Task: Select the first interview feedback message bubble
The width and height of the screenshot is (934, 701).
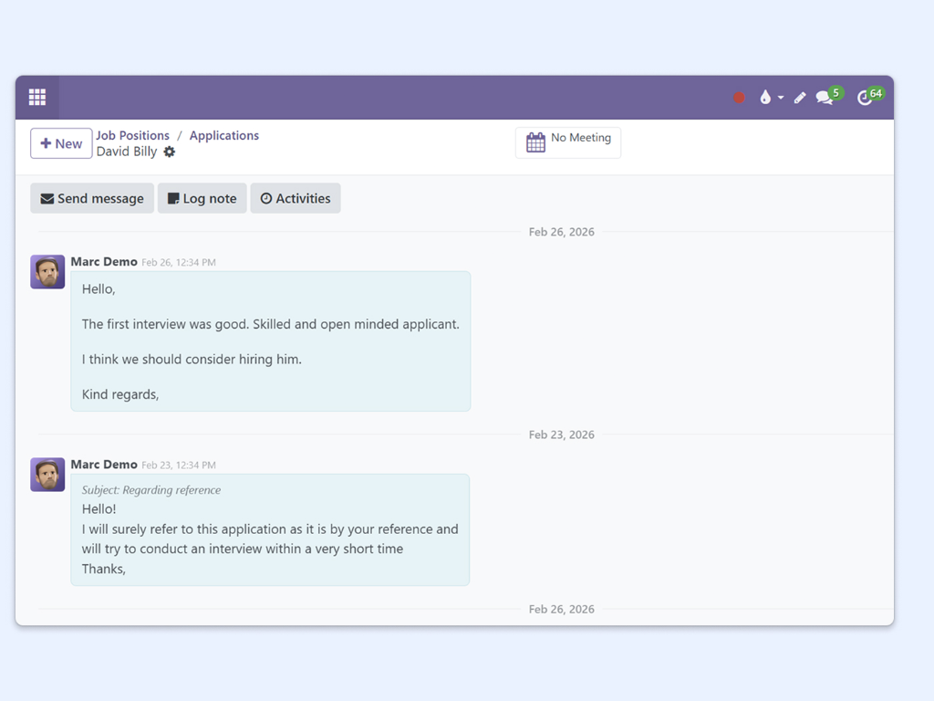Action: click(271, 341)
